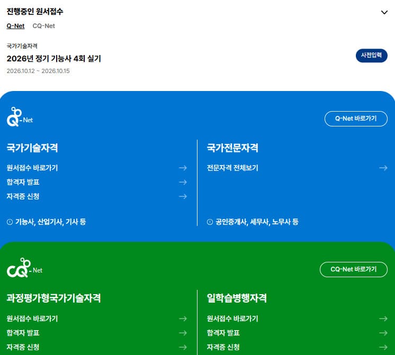Collapse the 진행중인 원서접수 section chevron
The width and height of the screenshot is (395, 355).
point(384,12)
